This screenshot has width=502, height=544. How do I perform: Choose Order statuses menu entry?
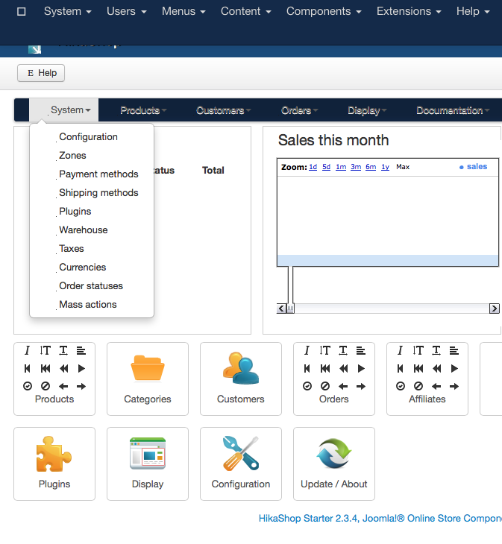pyautogui.click(x=91, y=286)
